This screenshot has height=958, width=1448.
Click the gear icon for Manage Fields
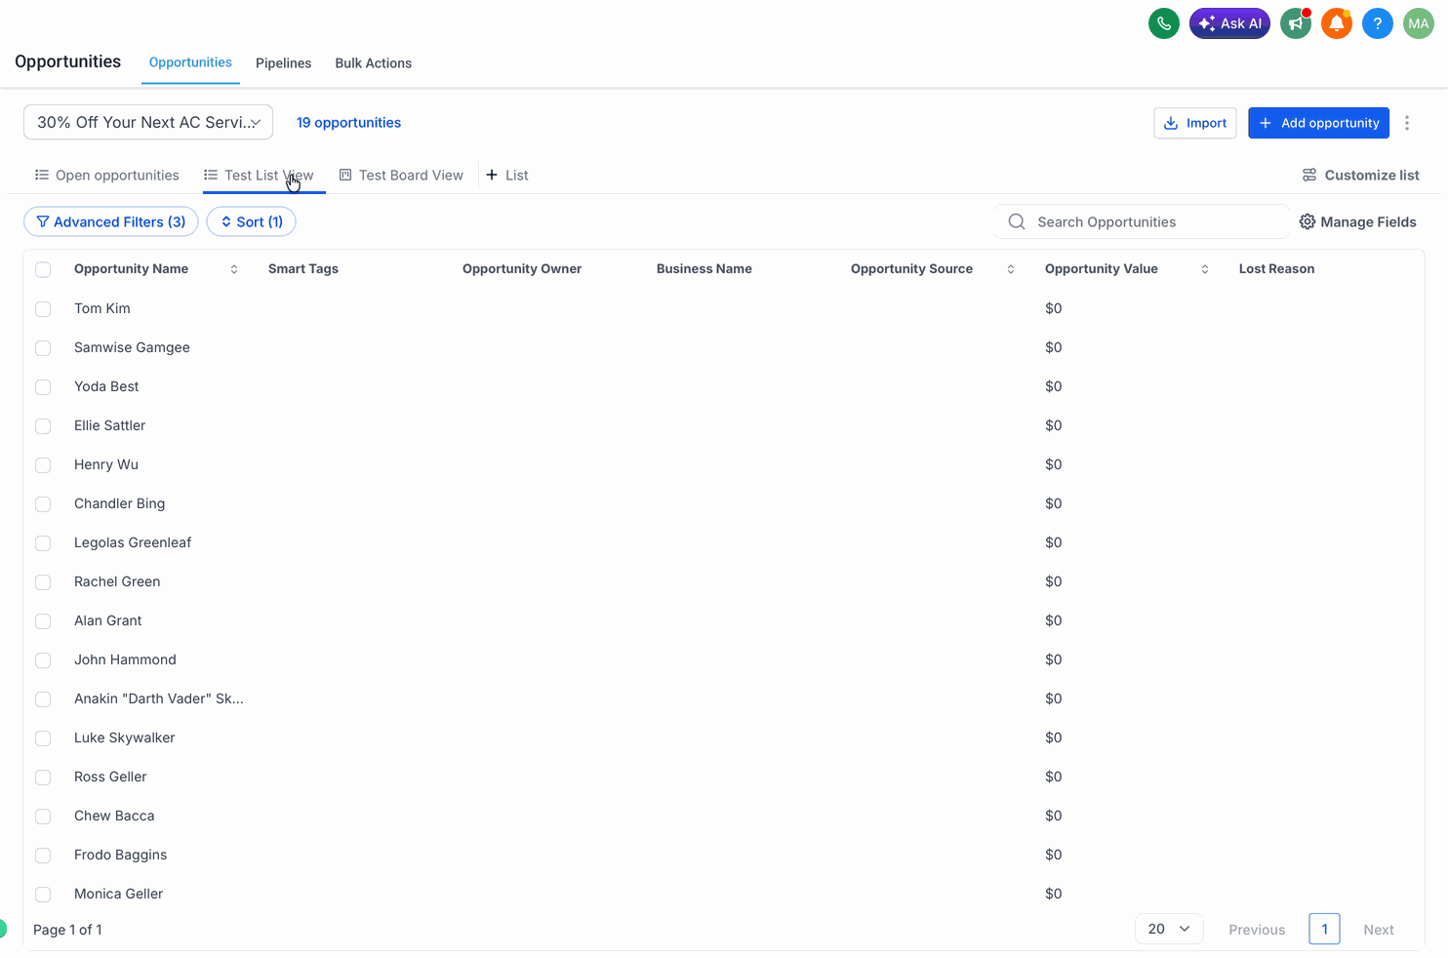coord(1307,222)
